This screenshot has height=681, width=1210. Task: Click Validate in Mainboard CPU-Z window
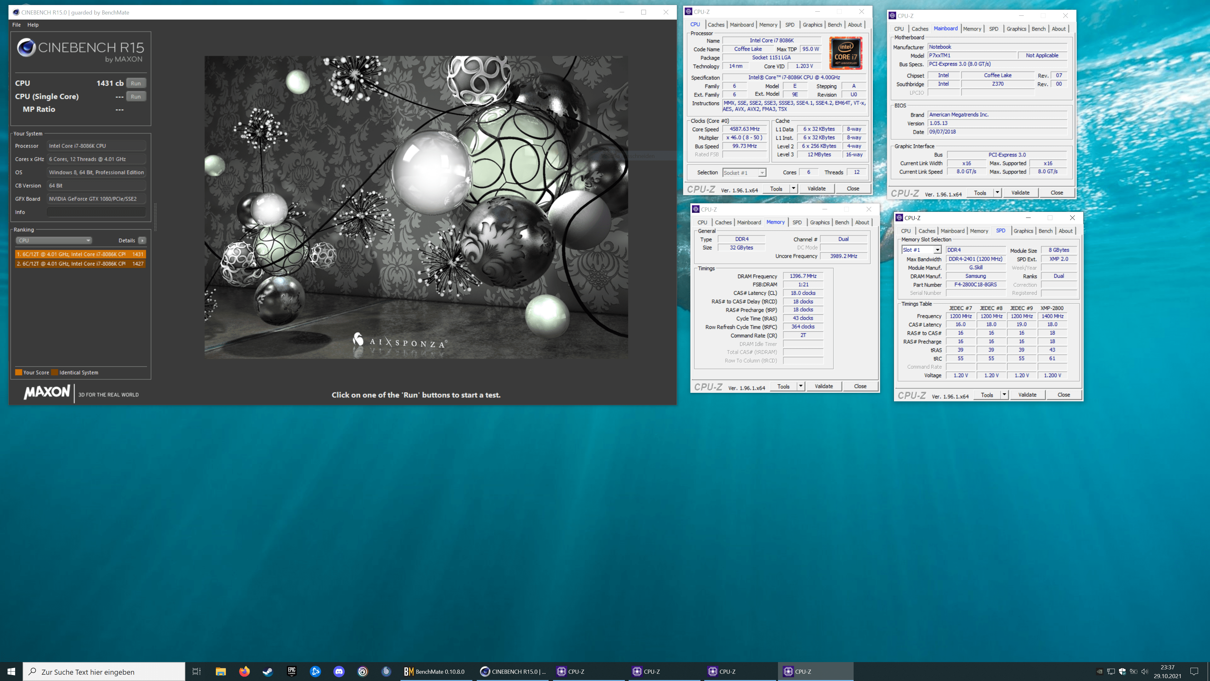click(1020, 193)
